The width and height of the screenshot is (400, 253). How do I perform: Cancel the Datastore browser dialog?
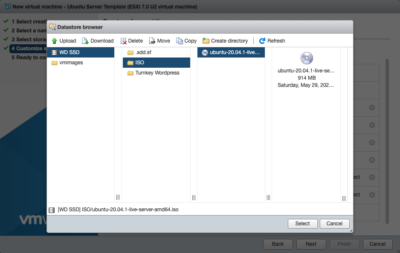tap(334, 224)
